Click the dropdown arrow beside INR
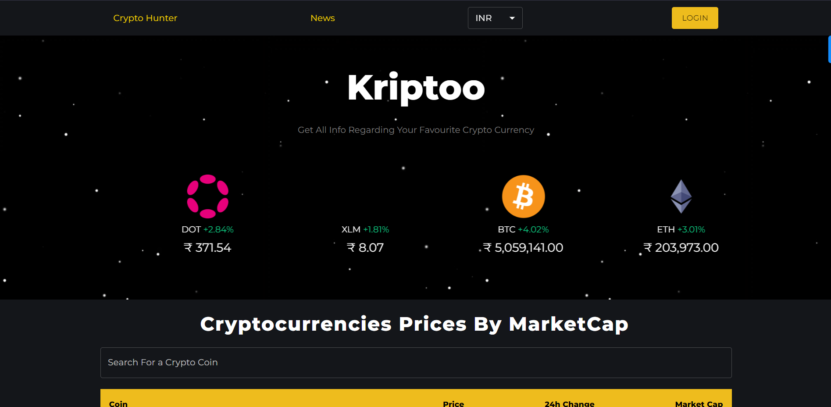 512,18
